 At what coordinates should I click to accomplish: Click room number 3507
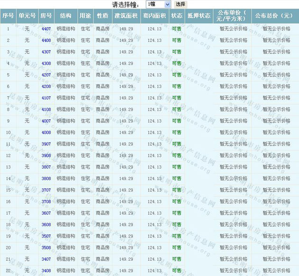click(46, 236)
